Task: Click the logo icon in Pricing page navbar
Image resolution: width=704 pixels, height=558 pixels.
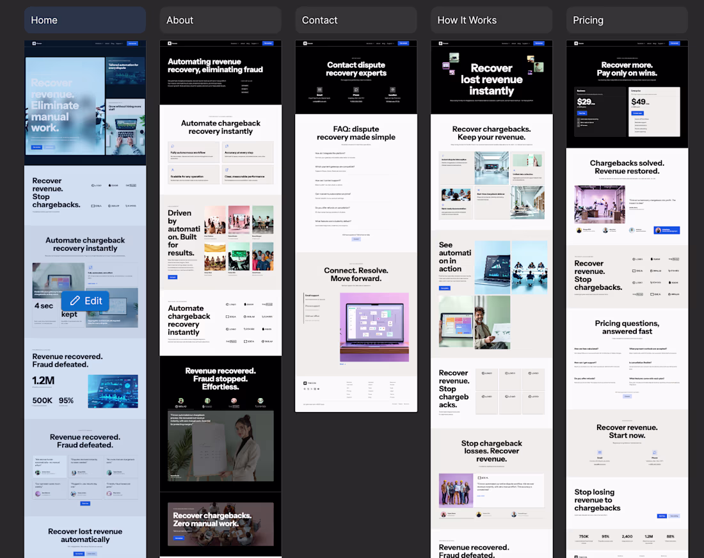Action: pyautogui.click(x=577, y=44)
